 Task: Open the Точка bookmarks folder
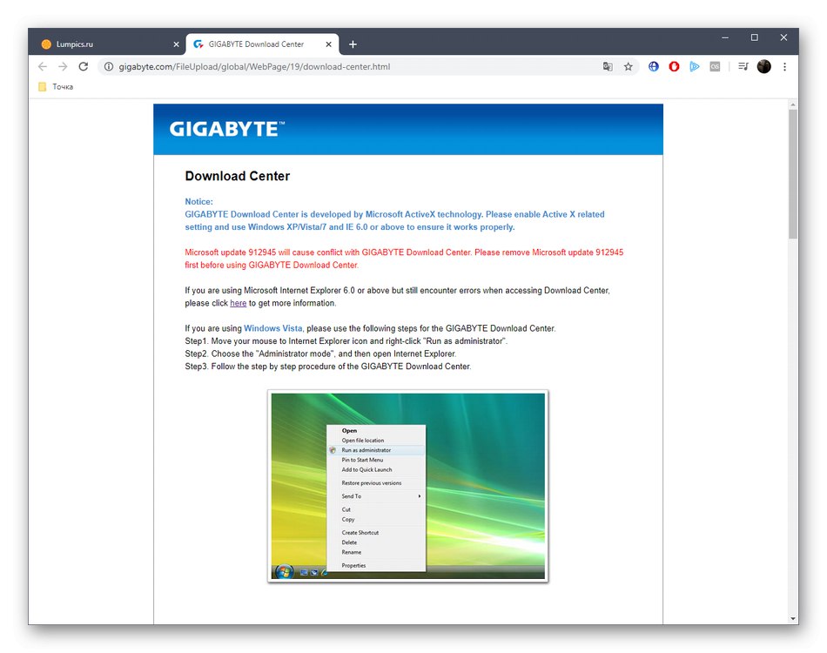click(x=56, y=86)
